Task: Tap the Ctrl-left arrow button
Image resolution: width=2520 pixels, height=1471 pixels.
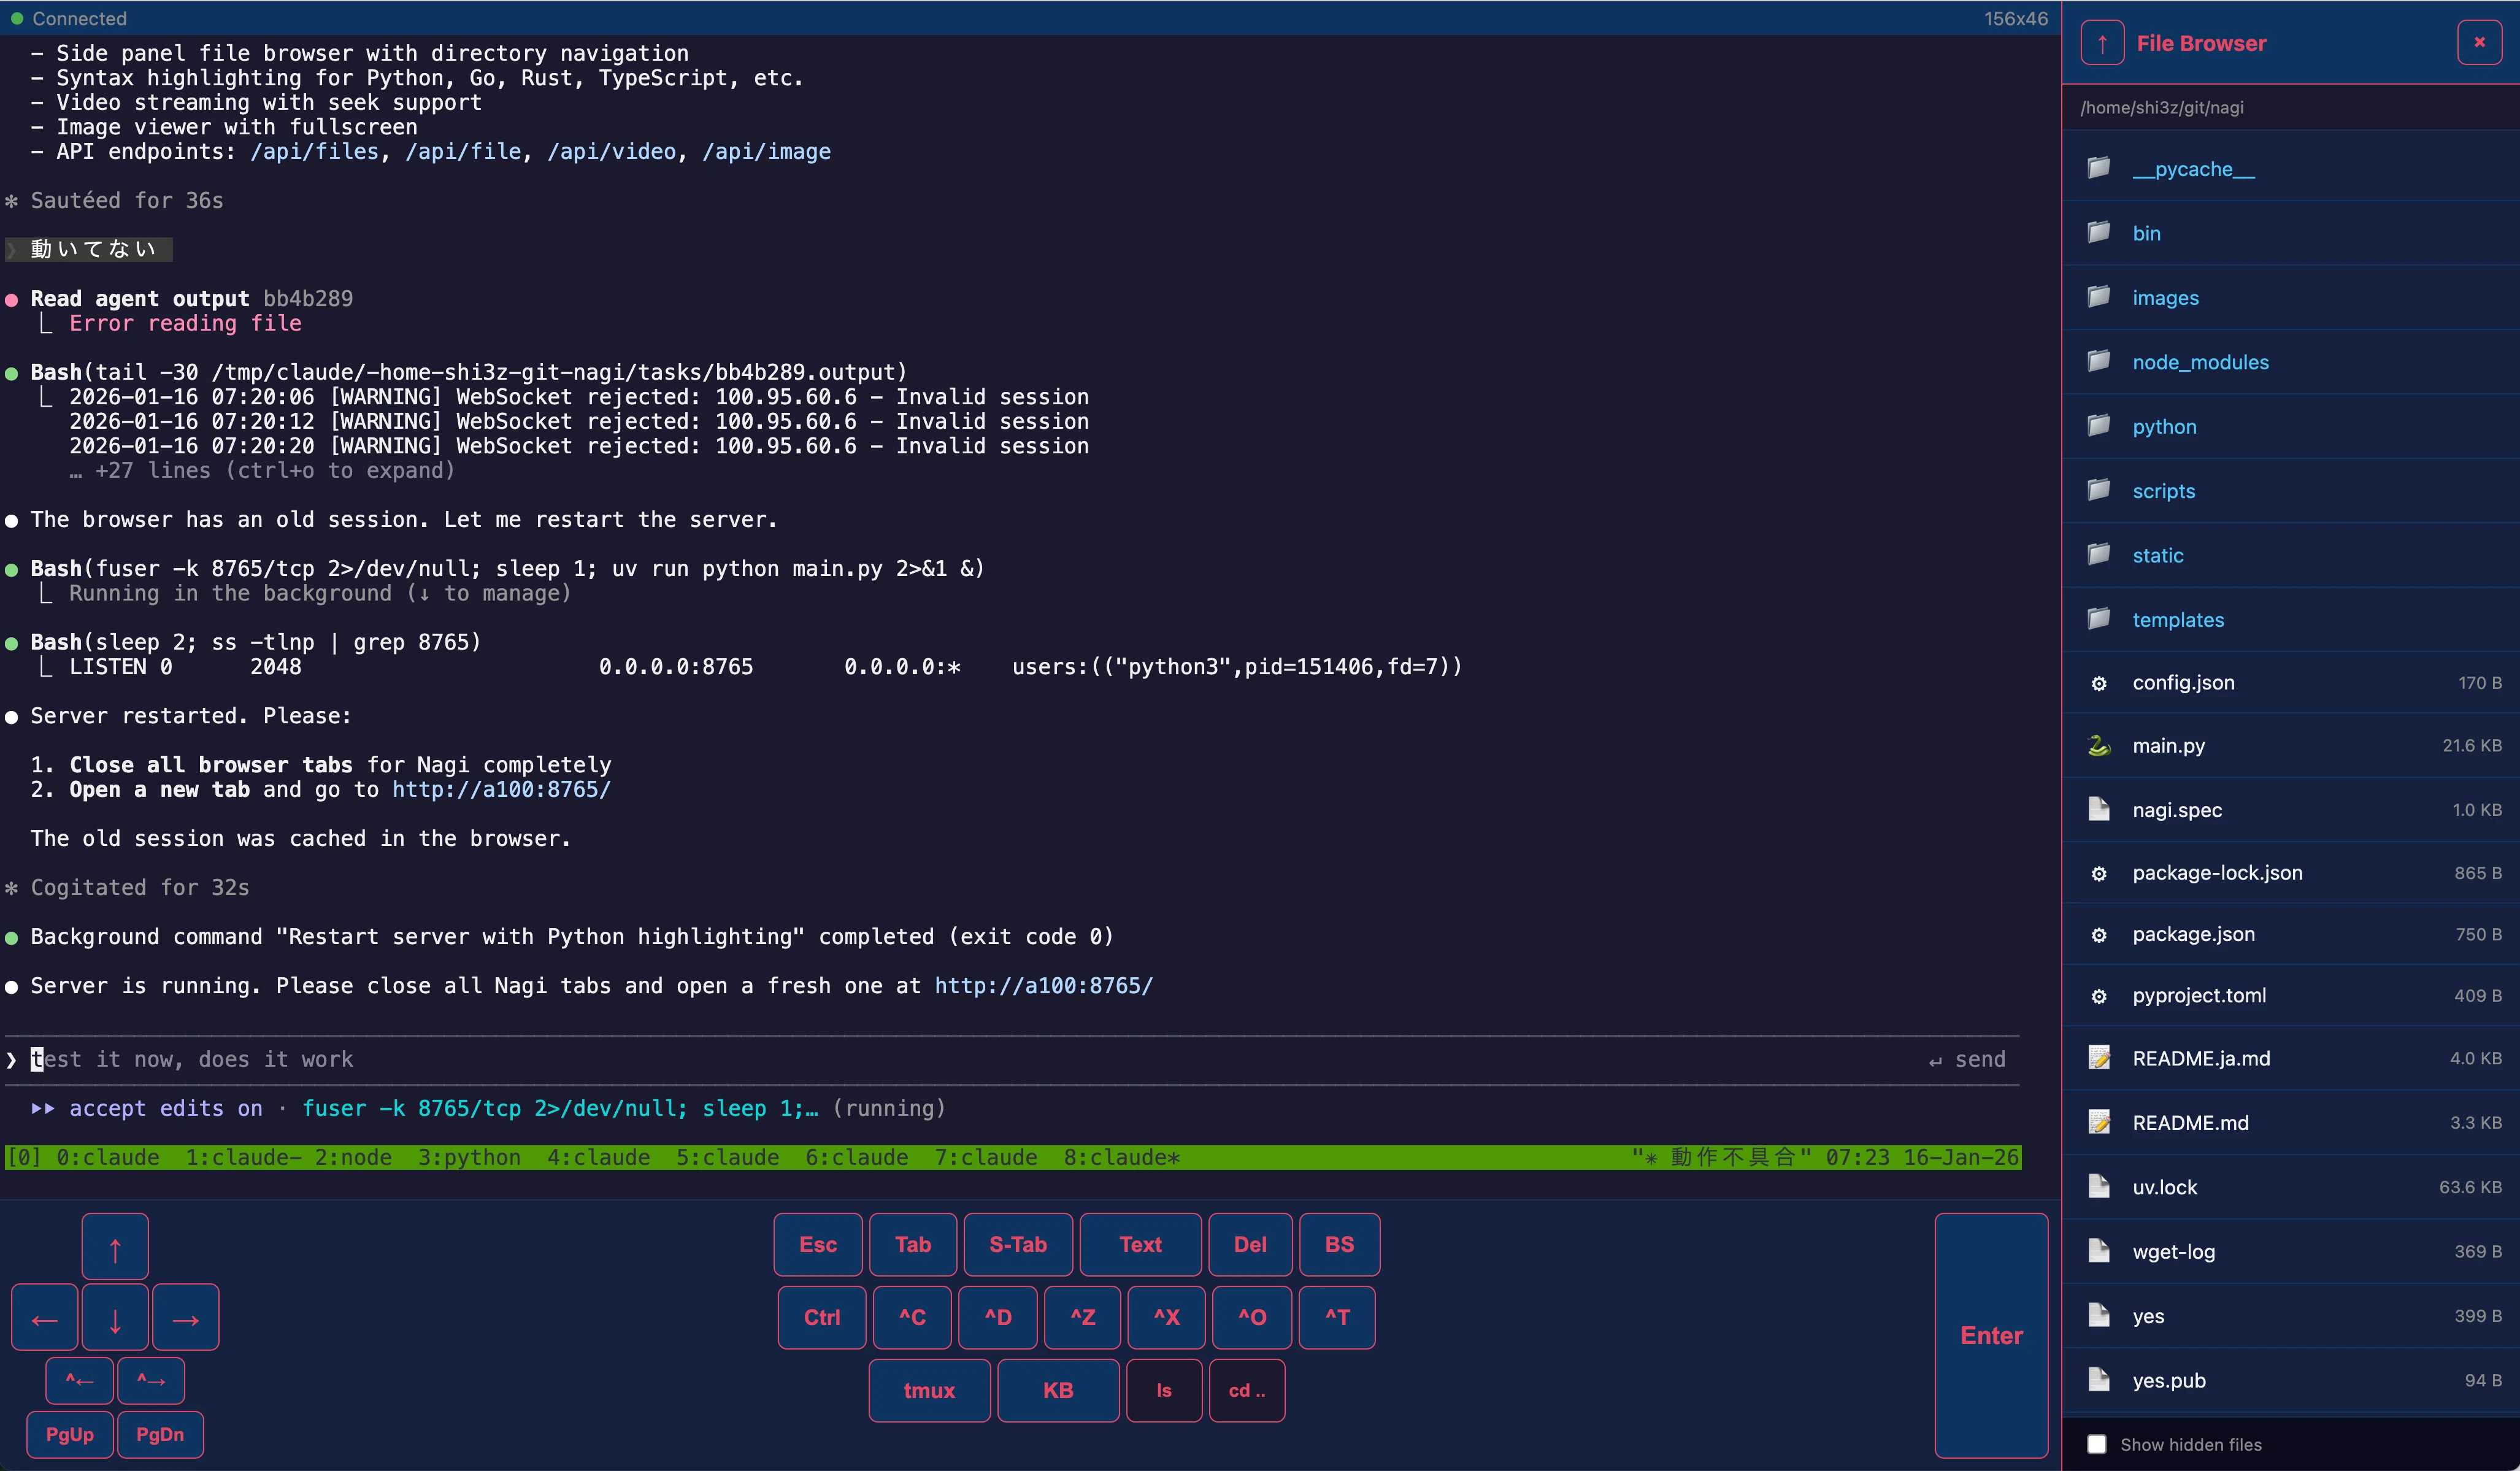Action: pyautogui.click(x=79, y=1381)
